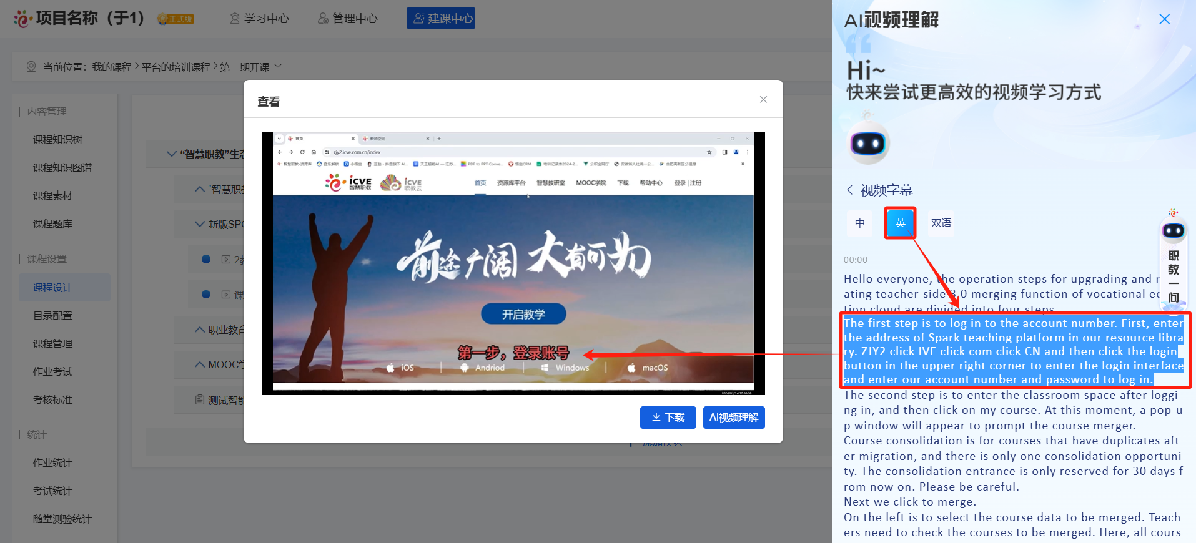This screenshot has height=543, width=1196.
Task: Click the 00:00 subtitle timestamp
Action: click(x=856, y=260)
